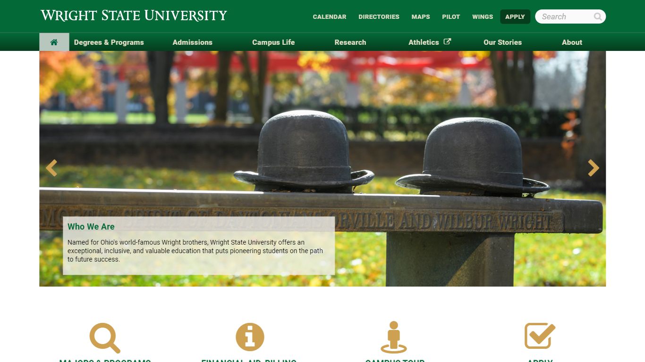Viewport: 645px width, 362px height.
Task: Open the Wings link
Action: (x=483, y=16)
